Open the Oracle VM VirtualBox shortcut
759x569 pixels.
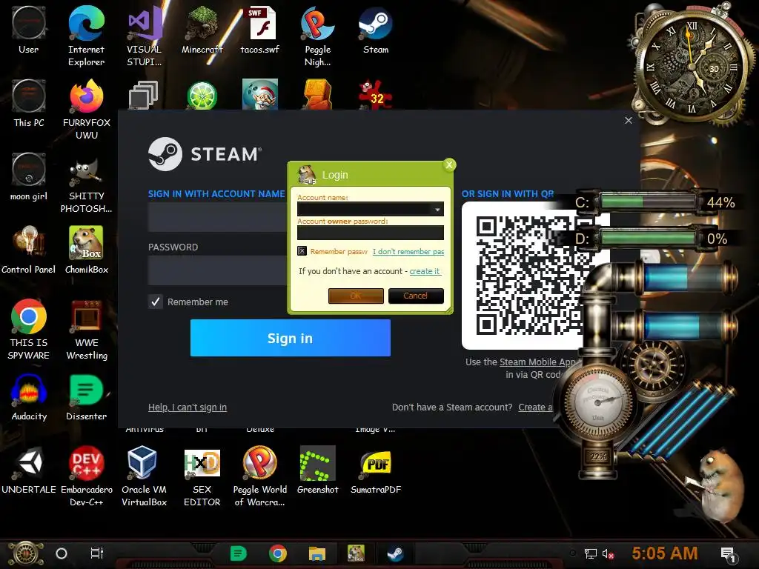145,476
